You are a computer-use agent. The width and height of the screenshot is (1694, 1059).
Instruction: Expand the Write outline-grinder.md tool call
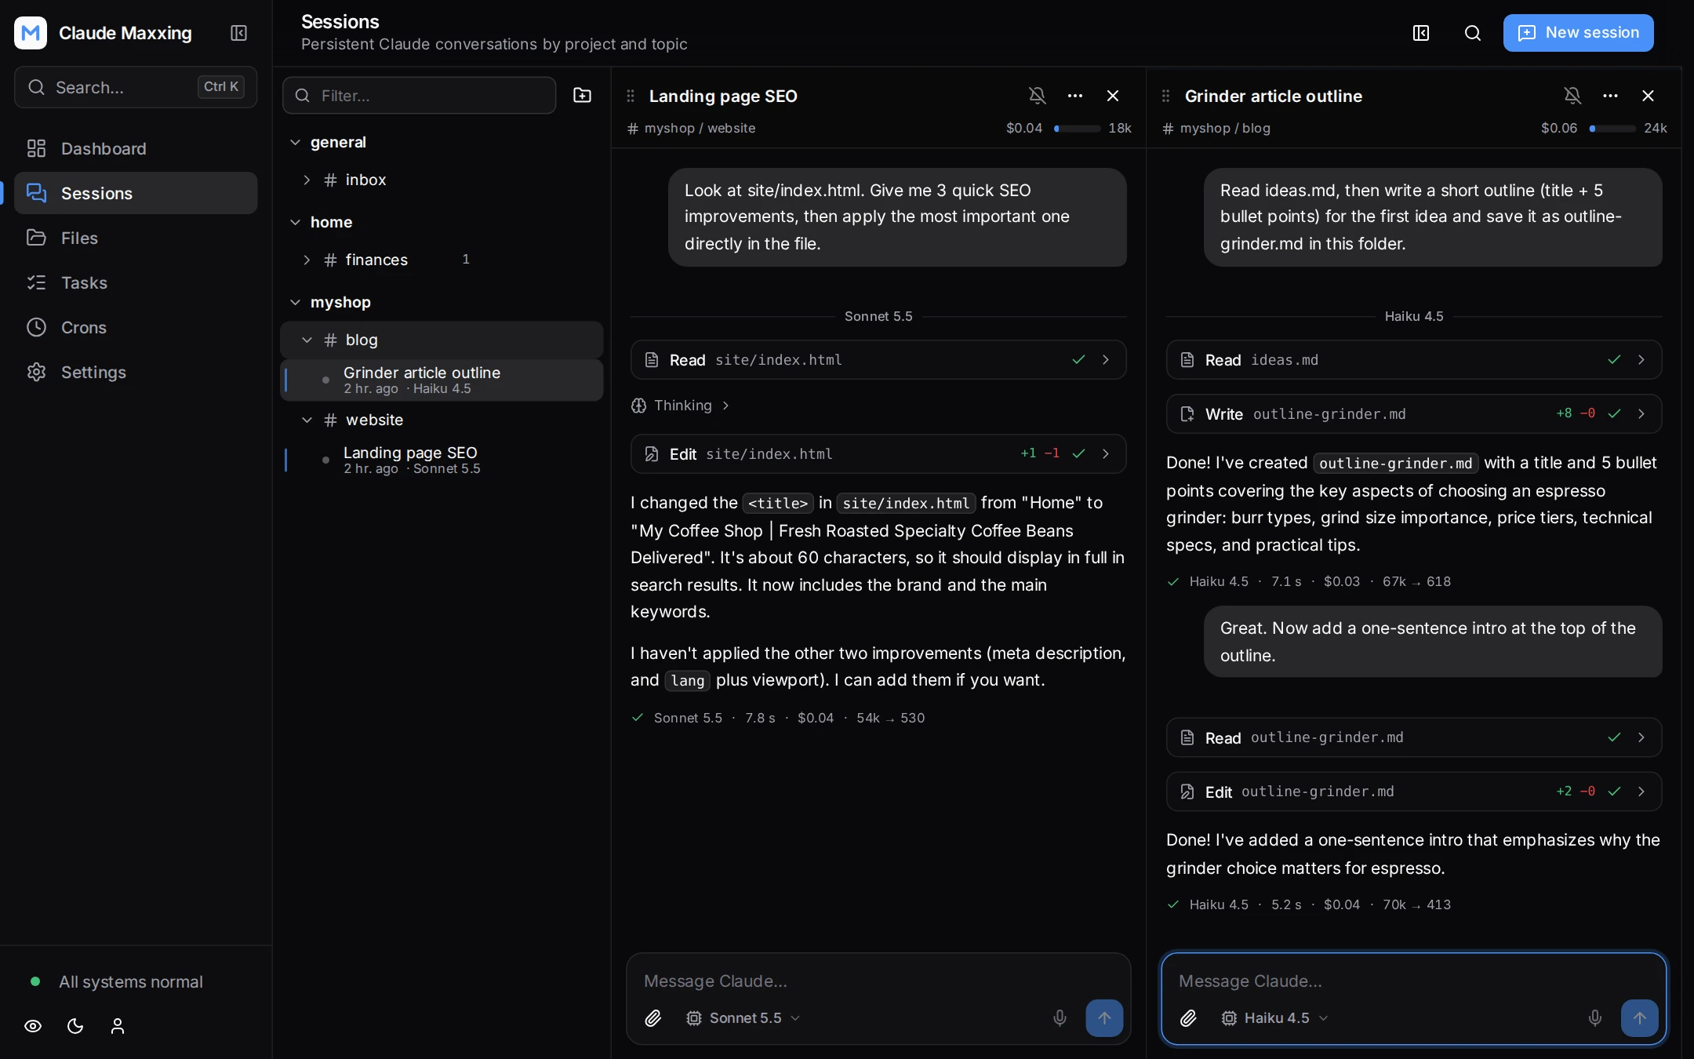(x=1413, y=414)
